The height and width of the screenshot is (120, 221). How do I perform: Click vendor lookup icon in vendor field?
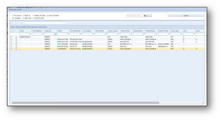pos(145,16)
